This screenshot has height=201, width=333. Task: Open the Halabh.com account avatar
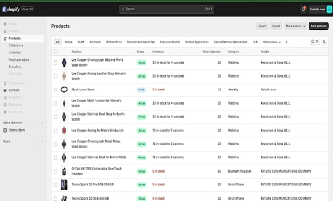(x=329, y=9)
